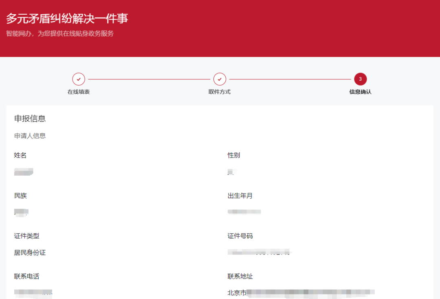The height and width of the screenshot is (299, 440).
Task: Click the 申报信息 section heading
Action: [x=30, y=119]
